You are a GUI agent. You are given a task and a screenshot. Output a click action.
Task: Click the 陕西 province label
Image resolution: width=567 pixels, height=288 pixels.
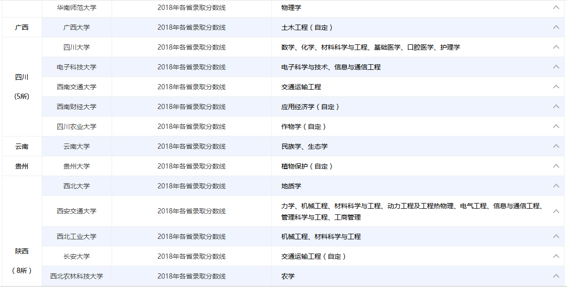[22, 251]
